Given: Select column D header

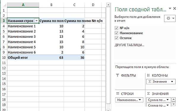Looking at the screenshot, I should (x=93, y=5).
